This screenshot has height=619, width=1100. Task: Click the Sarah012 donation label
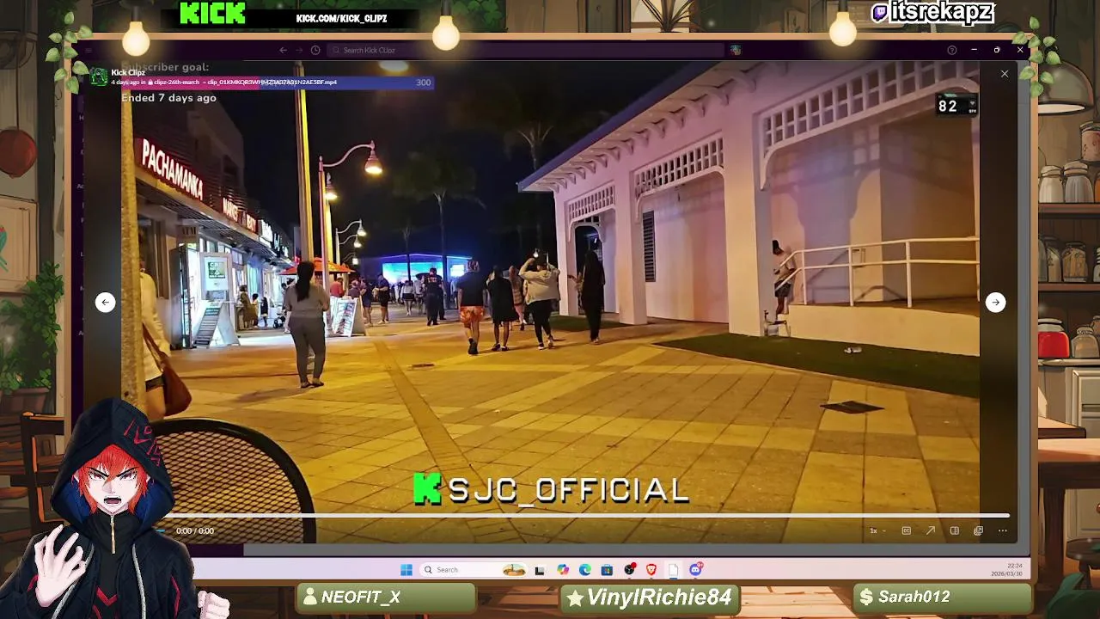(914, 598)
